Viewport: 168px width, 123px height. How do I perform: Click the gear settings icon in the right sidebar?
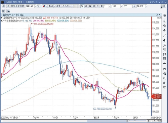point(164,15)
